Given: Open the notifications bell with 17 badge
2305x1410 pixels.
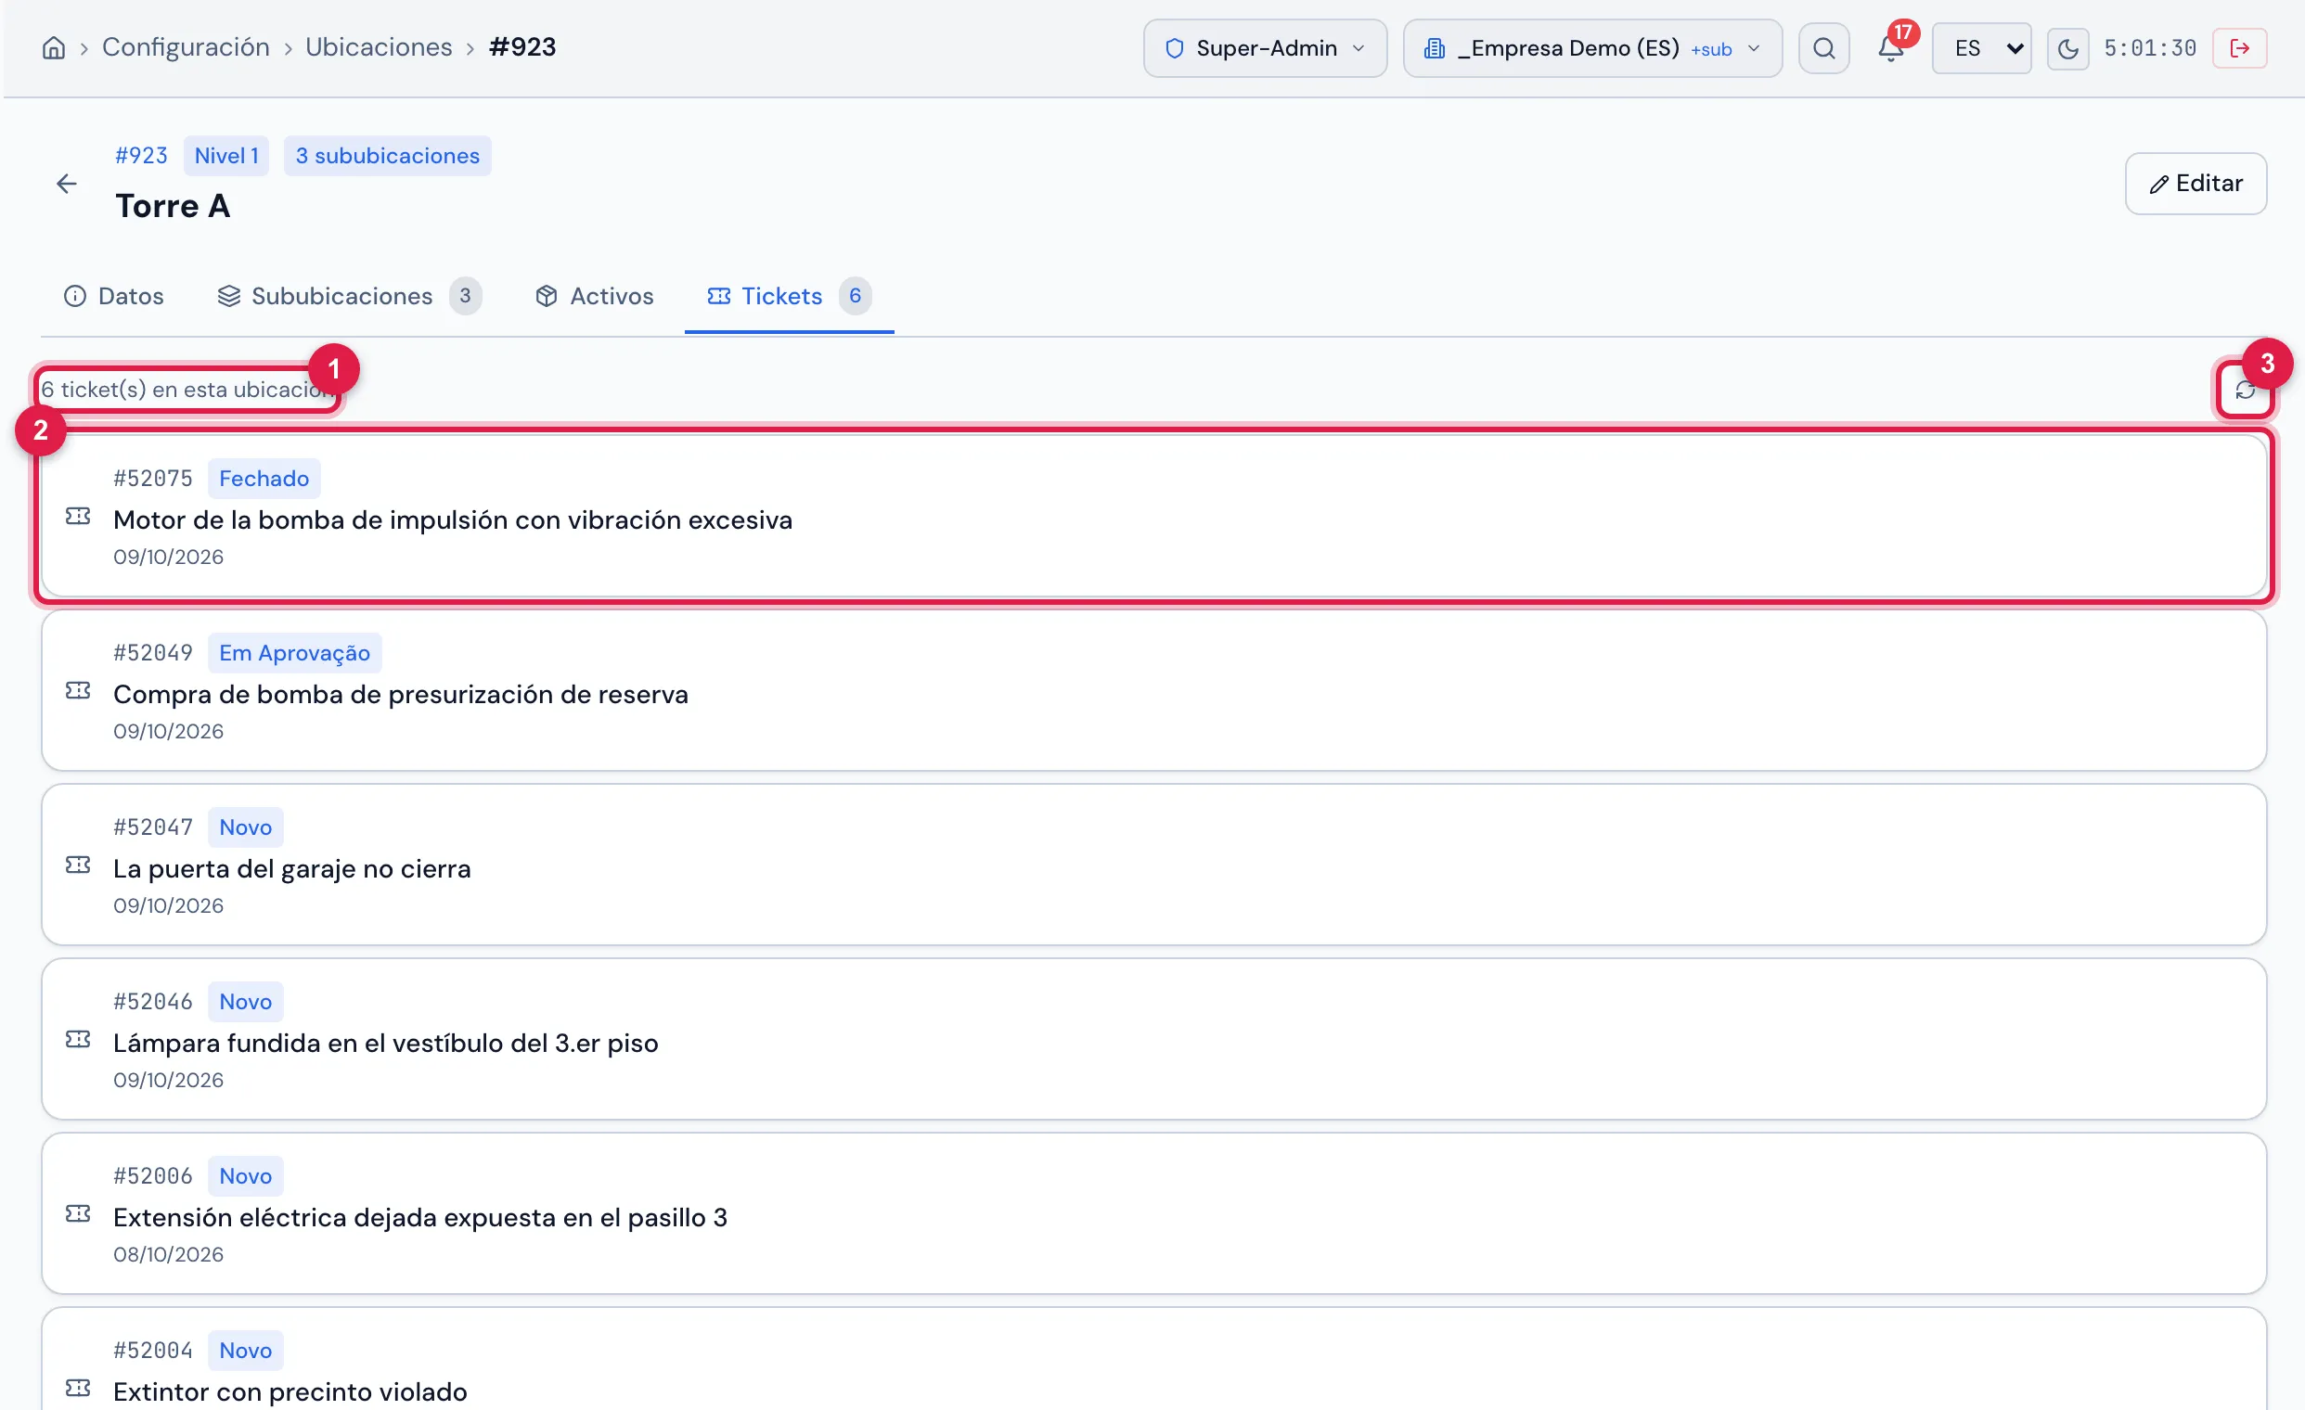Looking at the screenshot, I should 1891,47.
